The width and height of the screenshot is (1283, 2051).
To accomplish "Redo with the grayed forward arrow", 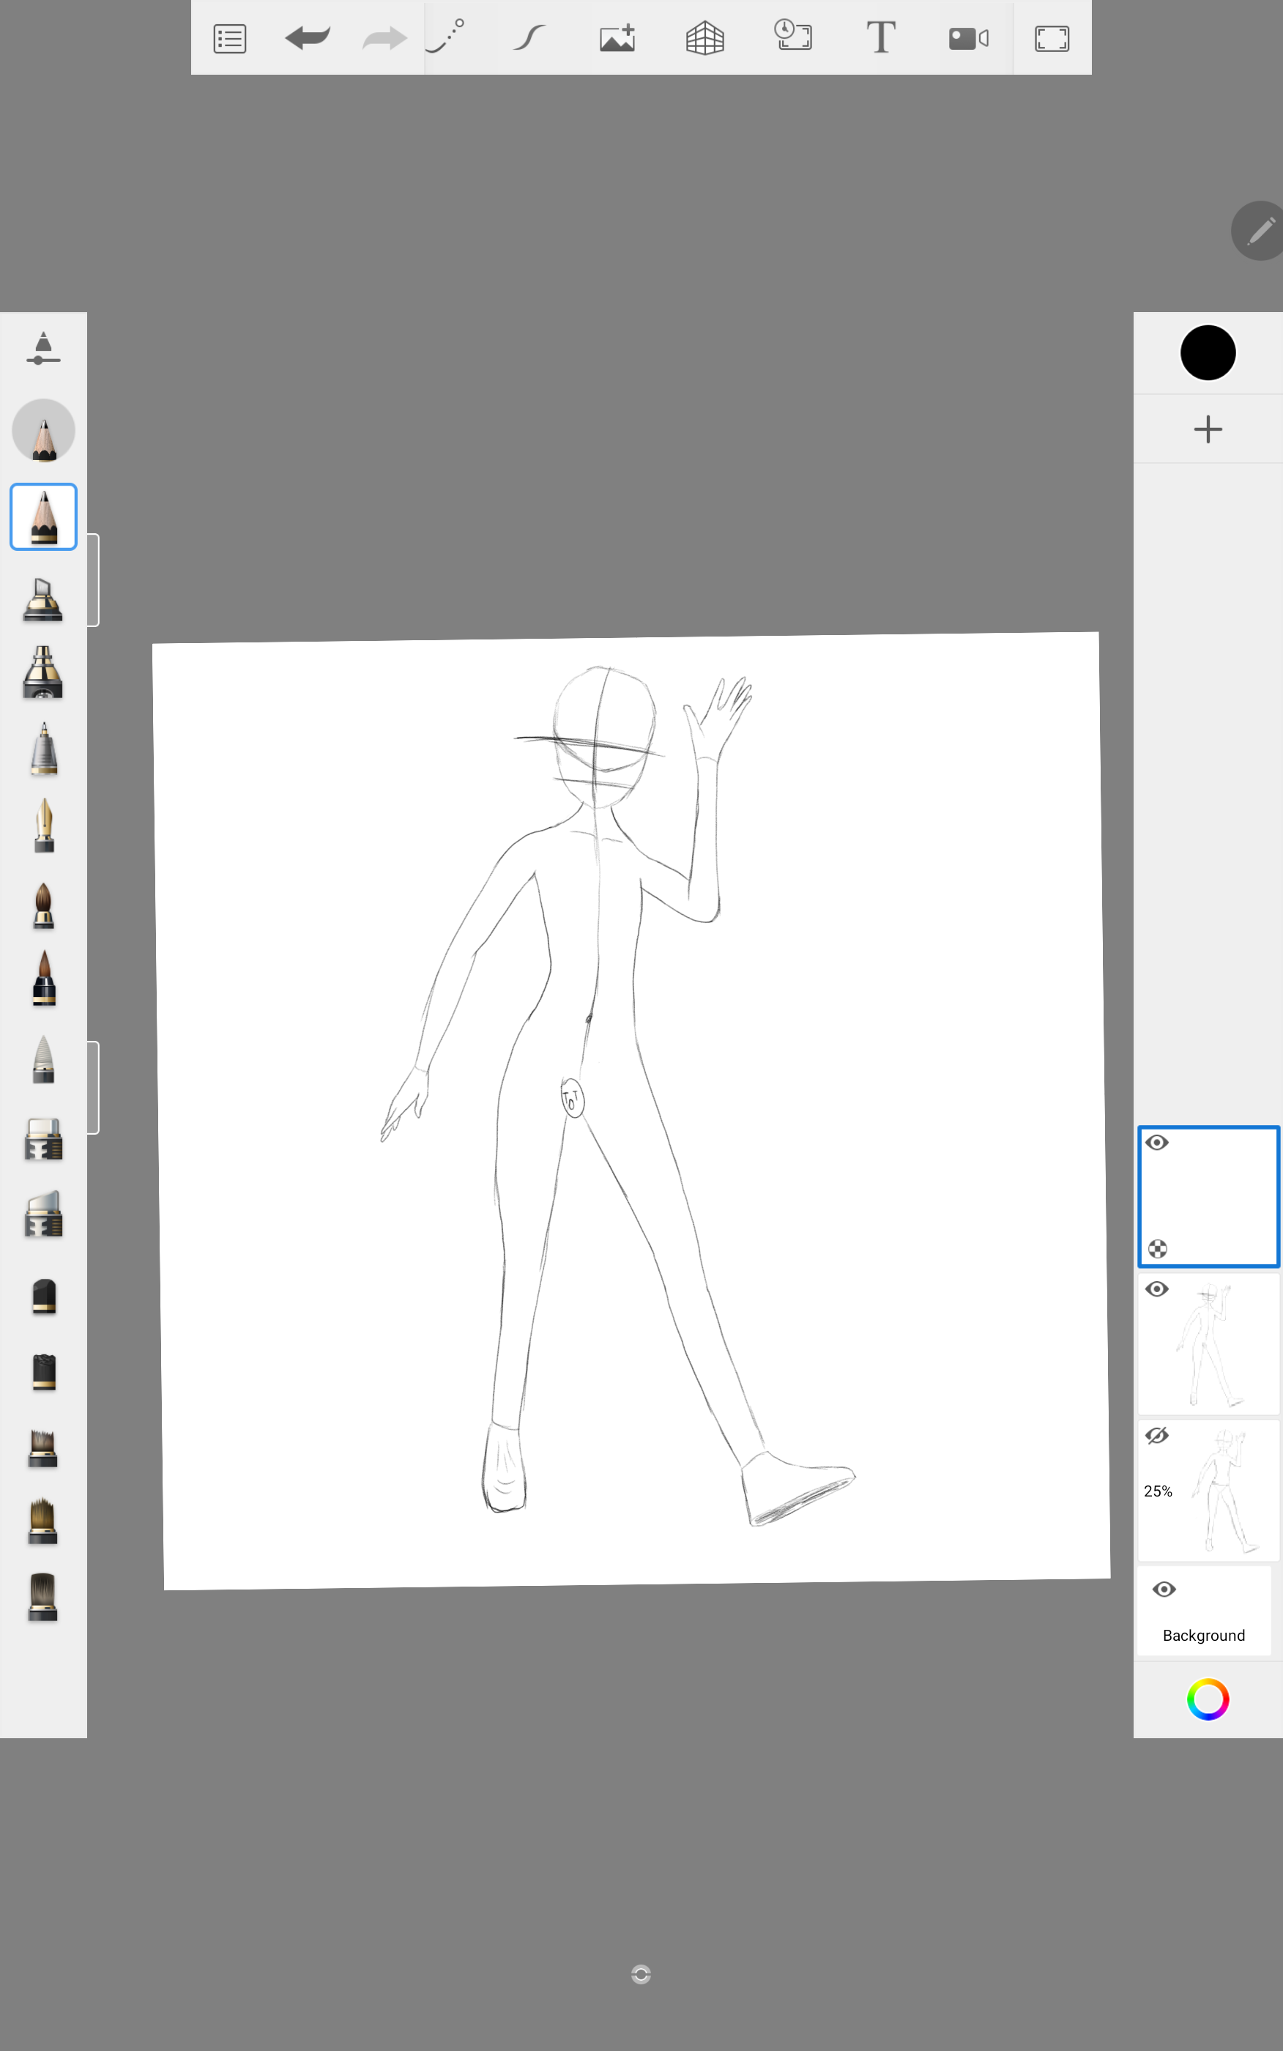I will pyautogui.click(x=384, y=38).
